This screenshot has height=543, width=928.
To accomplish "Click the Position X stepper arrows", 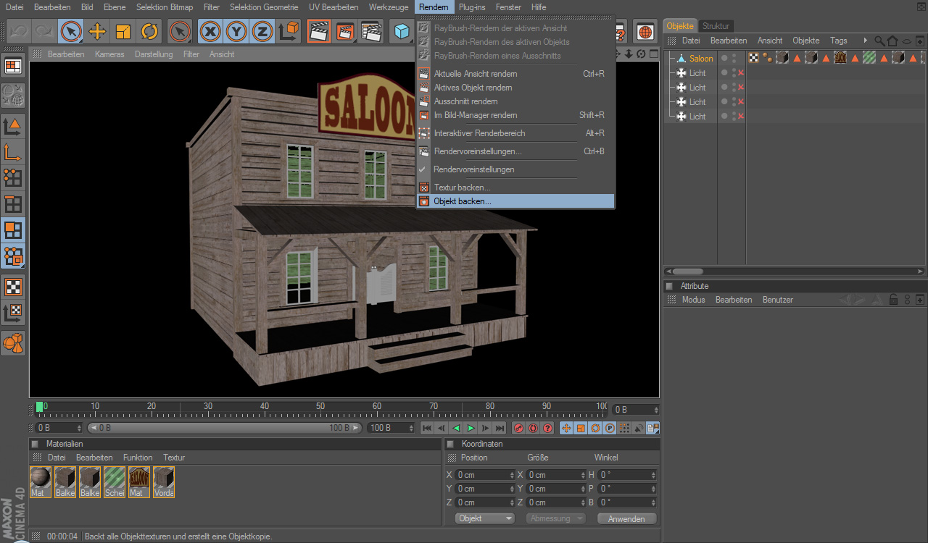I will point(511,475).
